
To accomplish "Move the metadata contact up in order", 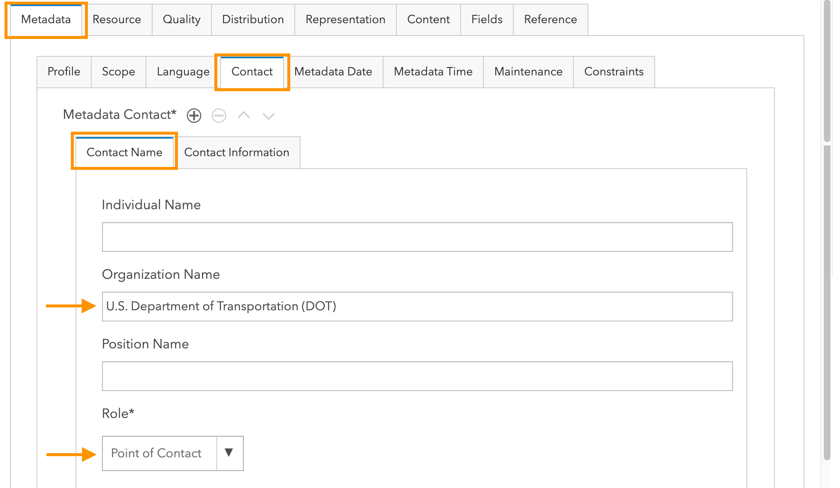I will [244, 115].
